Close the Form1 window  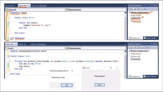pyautogui.click(x=117, y=68)
